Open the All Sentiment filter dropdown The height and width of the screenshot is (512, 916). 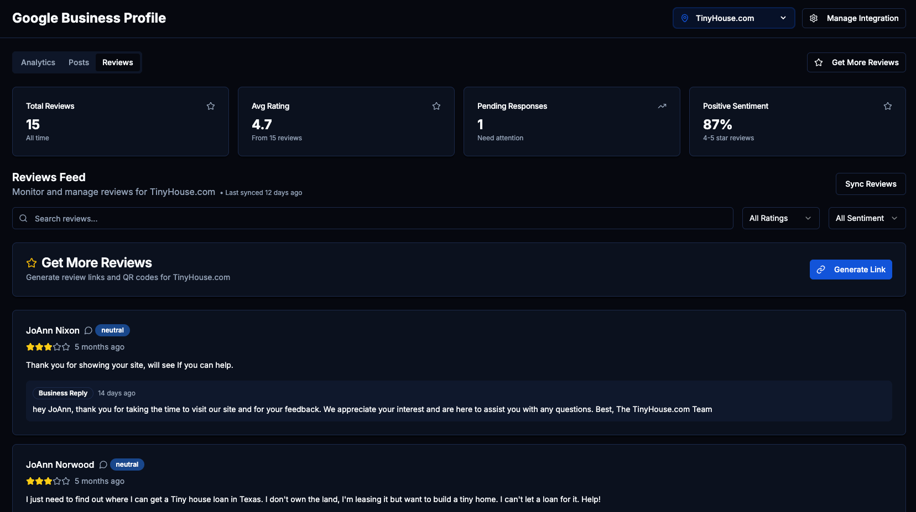(867, 218)
